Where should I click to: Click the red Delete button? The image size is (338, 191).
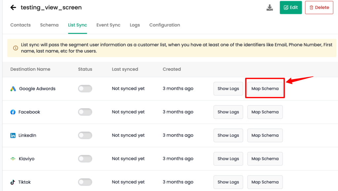(319, 8)
